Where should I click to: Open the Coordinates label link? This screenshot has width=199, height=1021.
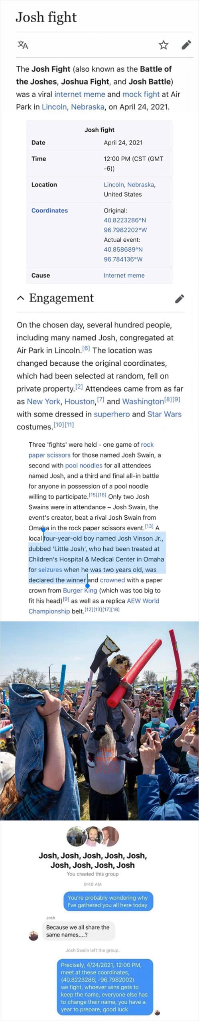(x=49, y=211)
